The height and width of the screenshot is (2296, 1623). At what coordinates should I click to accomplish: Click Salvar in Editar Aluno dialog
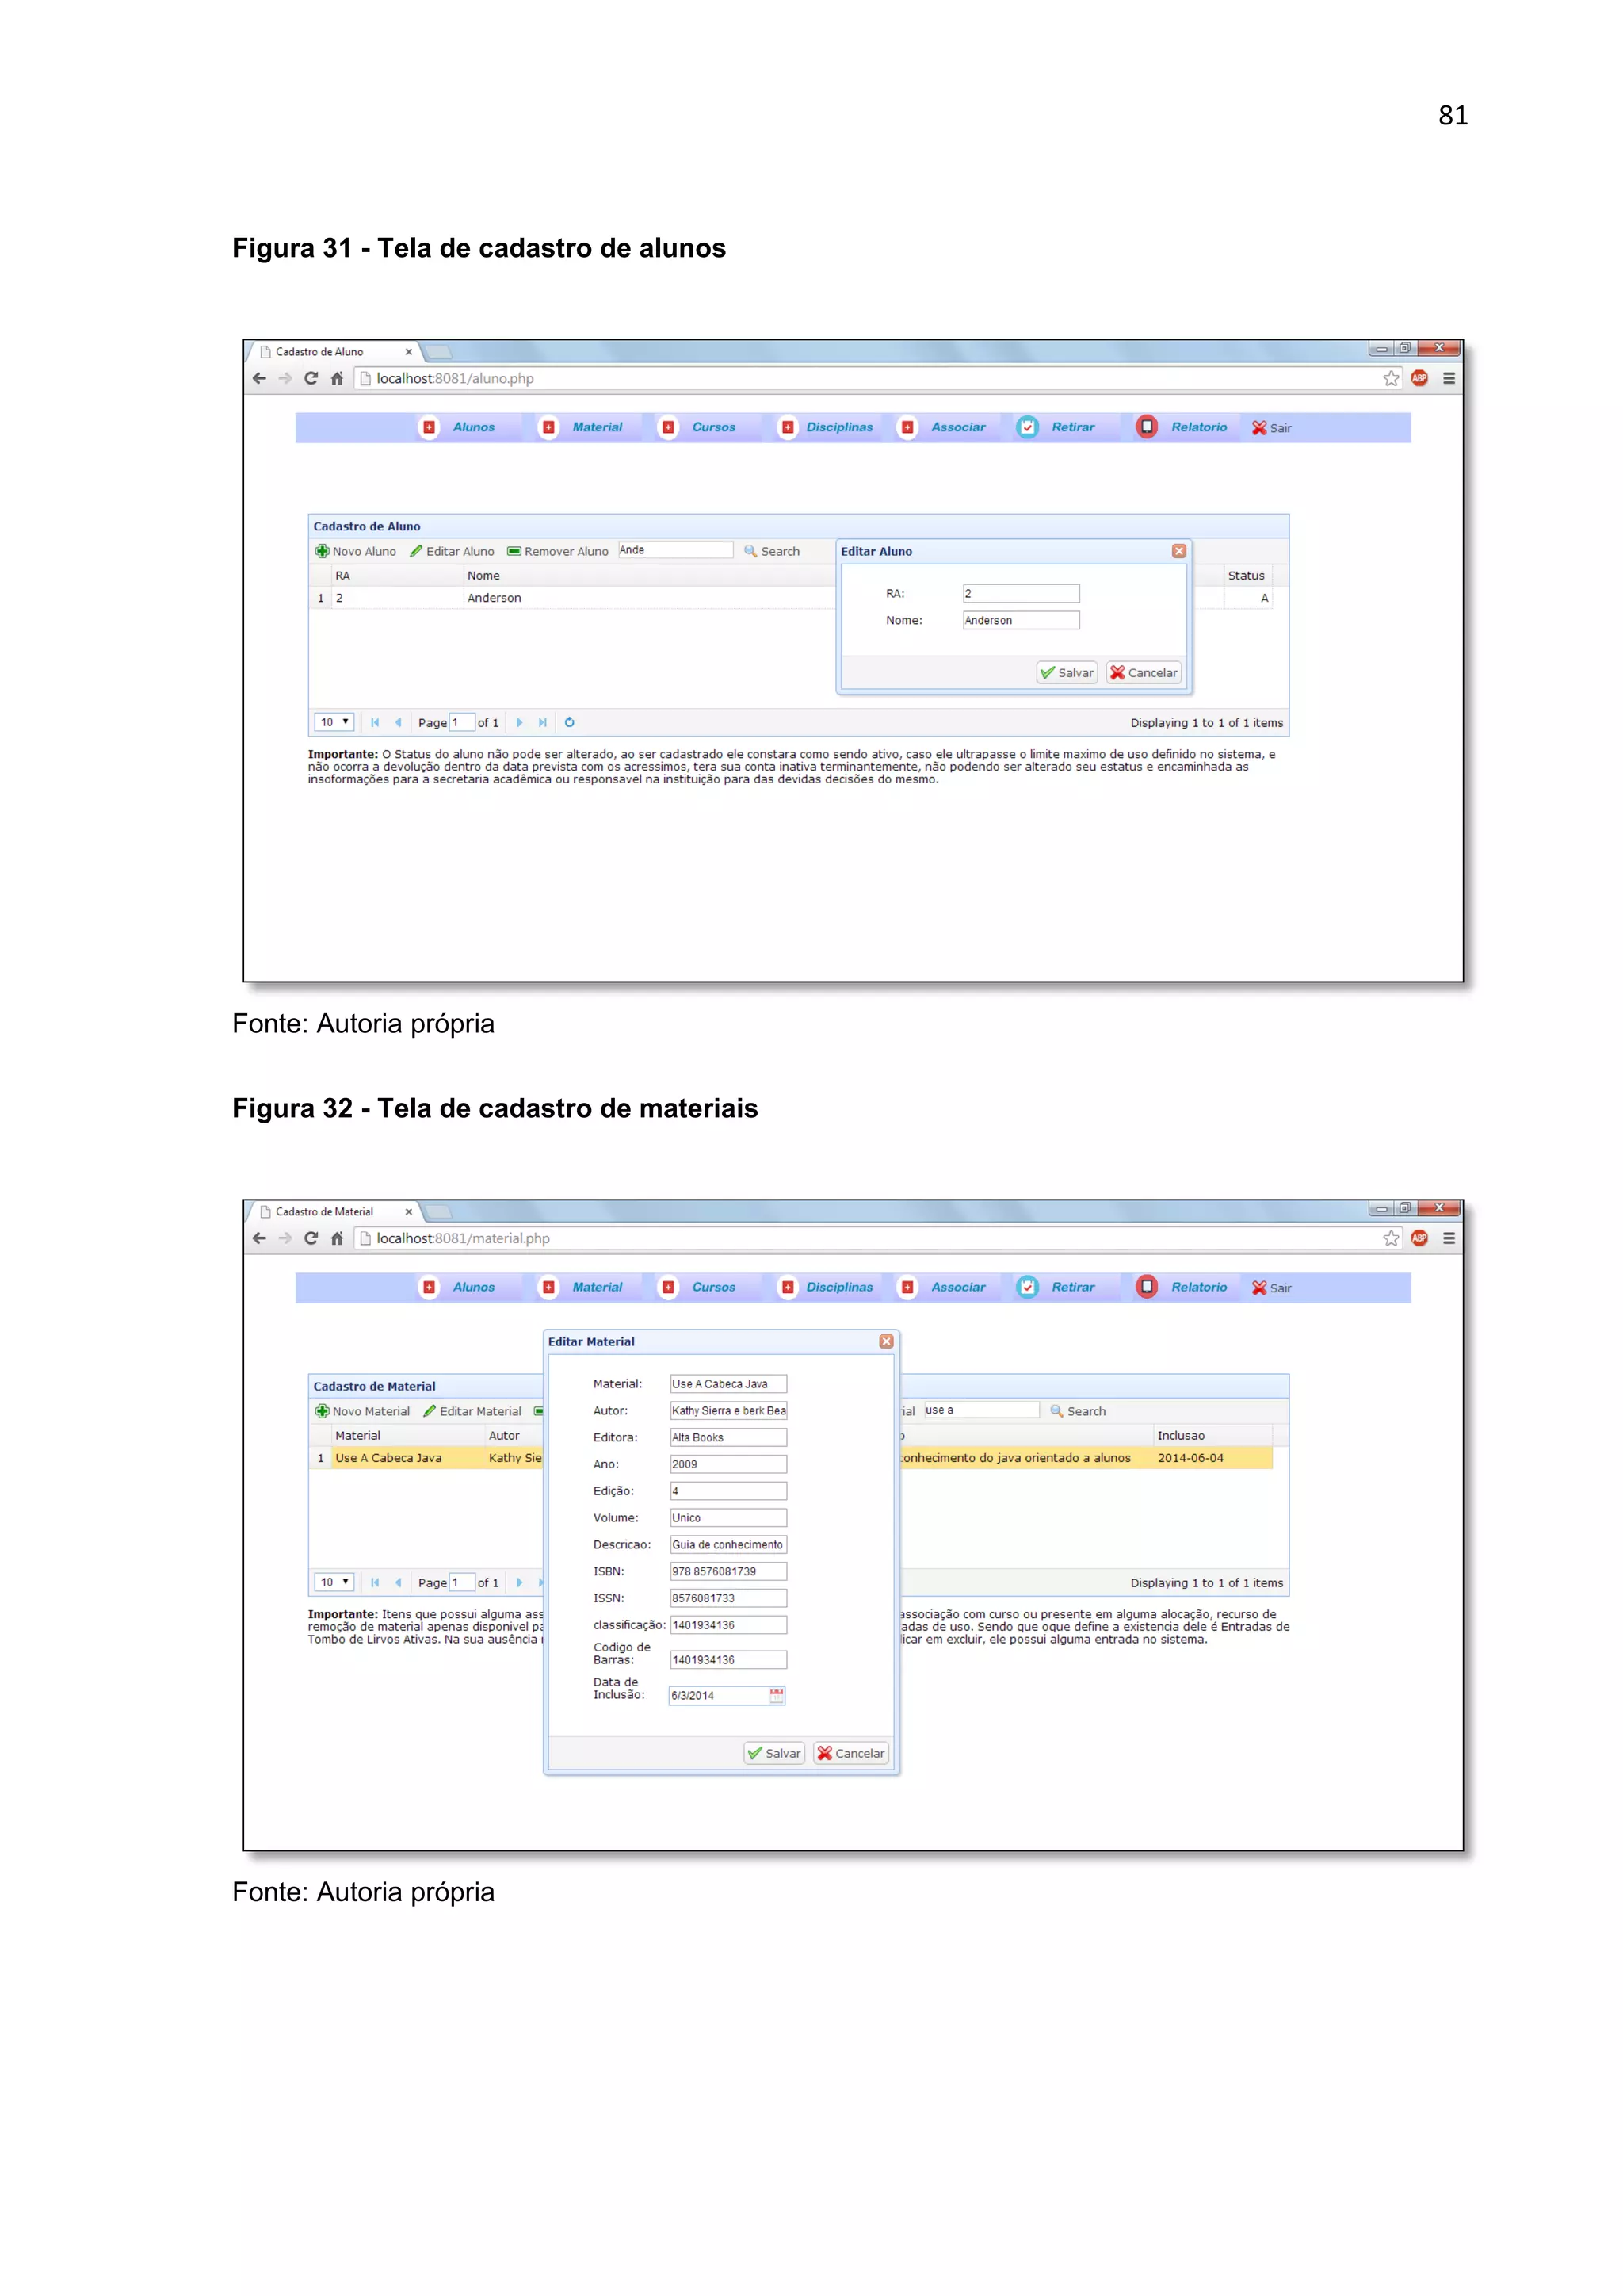click(x=1067, y=673)
